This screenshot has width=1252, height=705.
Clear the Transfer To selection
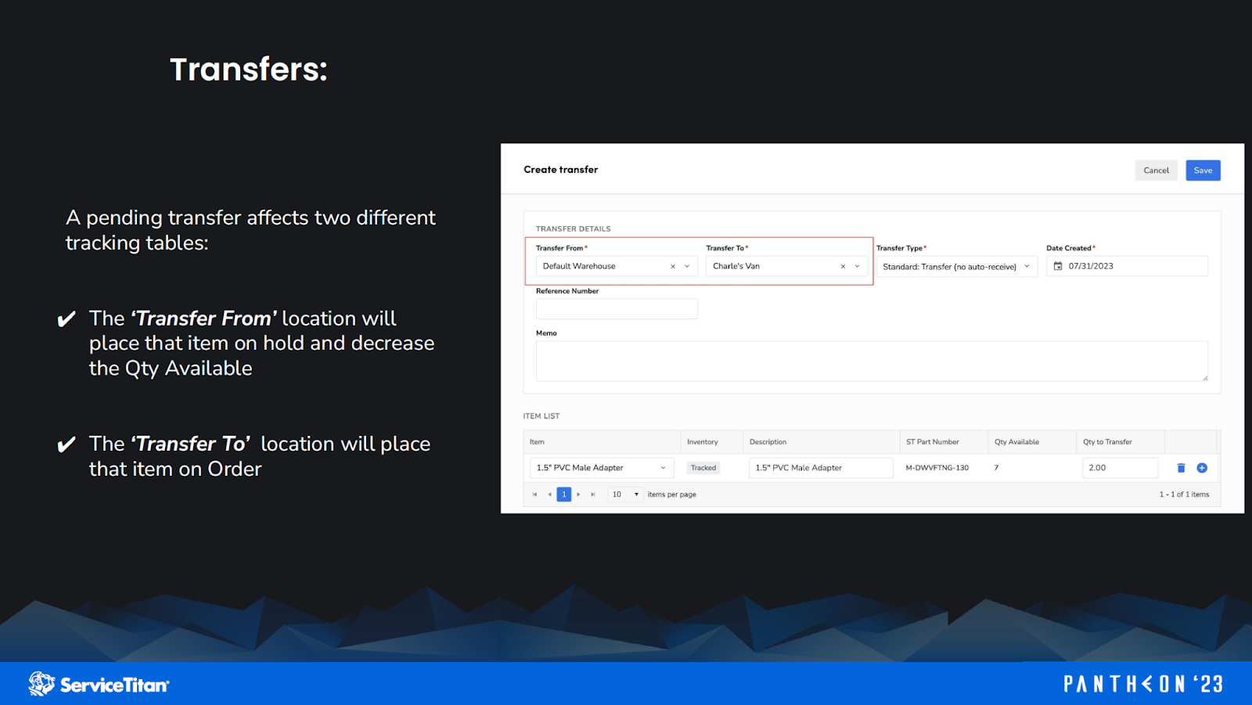[x=843, y=267]
